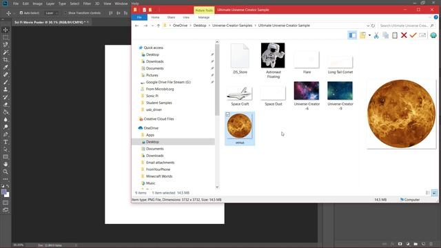Select the Healing Brush tool

pyautogui.click(x=6, y=74)
